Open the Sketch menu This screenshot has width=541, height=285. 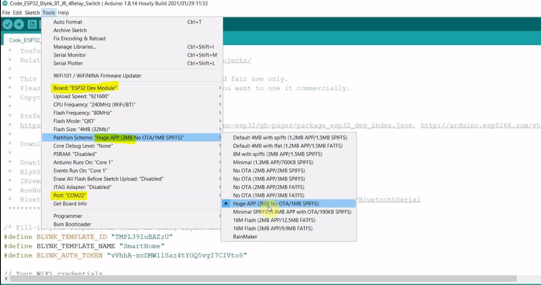pyautogui.click(x=32, y=12)
